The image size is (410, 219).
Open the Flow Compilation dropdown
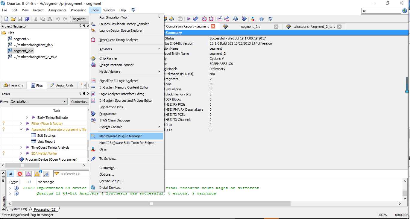click(x=39, y=101)
